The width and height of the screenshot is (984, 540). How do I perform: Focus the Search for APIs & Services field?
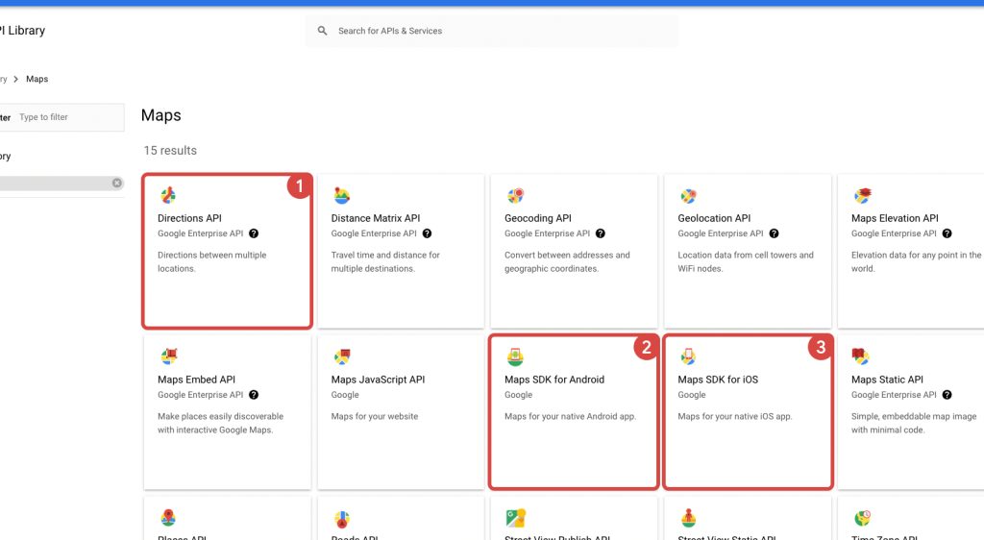[500, 31]
